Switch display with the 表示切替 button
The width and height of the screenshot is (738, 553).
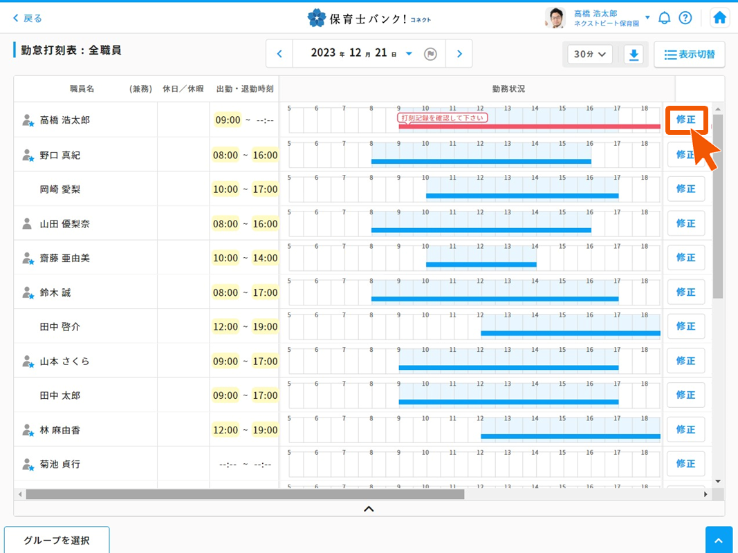coord(690,53)
